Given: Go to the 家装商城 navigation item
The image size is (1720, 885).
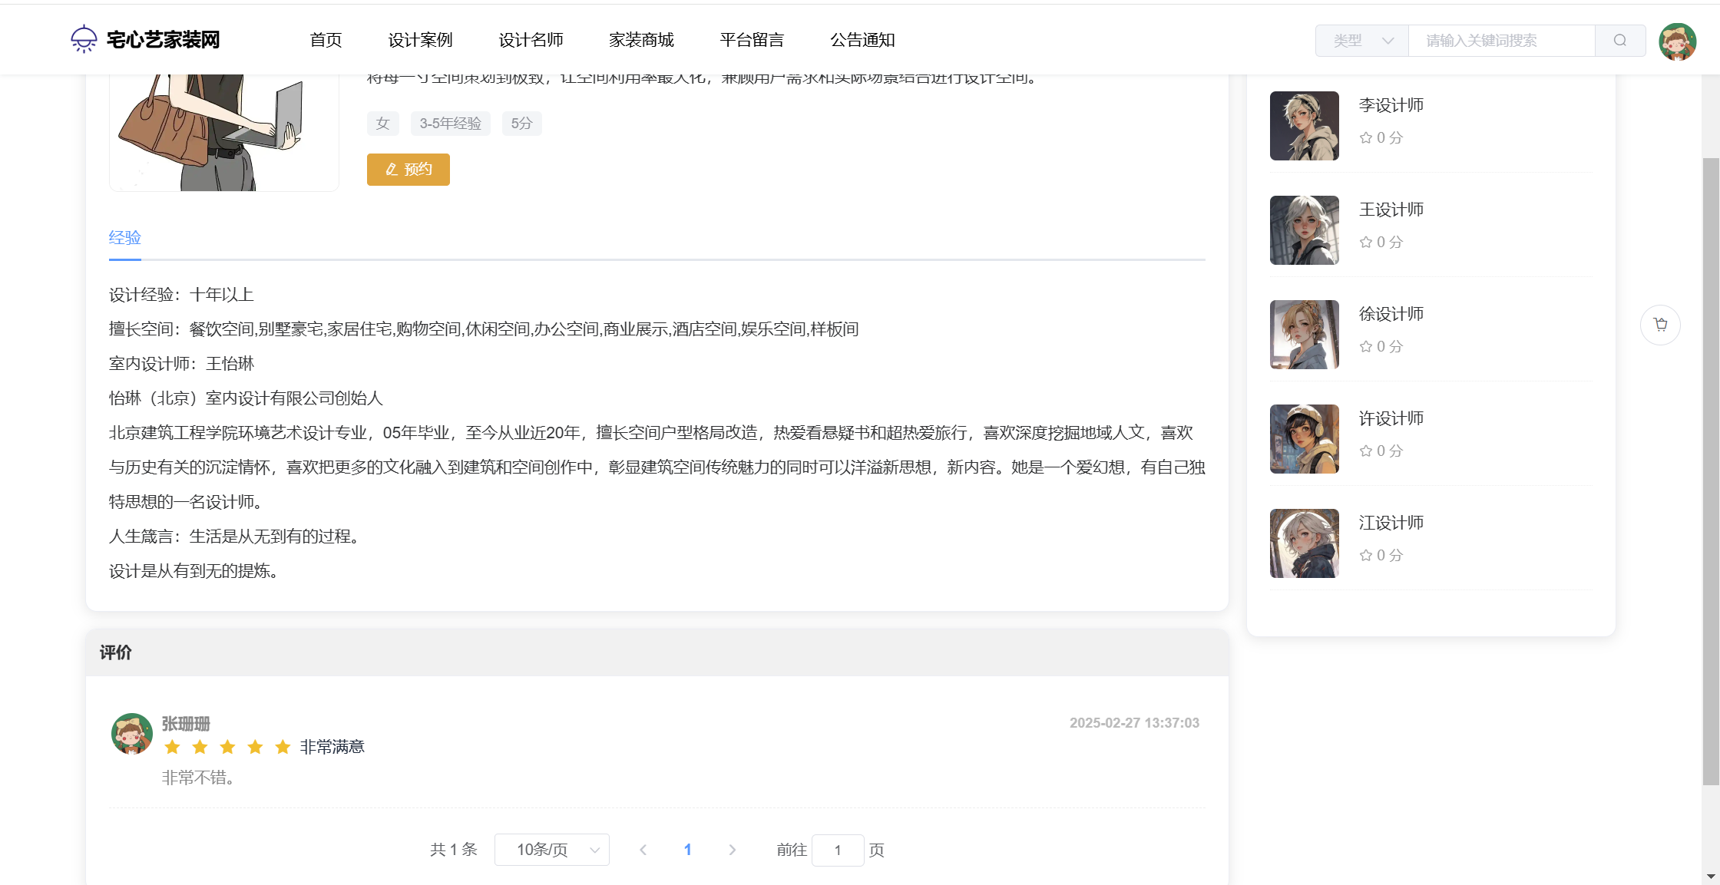Looking at the screenshot, I should click(x=641, y=40).
